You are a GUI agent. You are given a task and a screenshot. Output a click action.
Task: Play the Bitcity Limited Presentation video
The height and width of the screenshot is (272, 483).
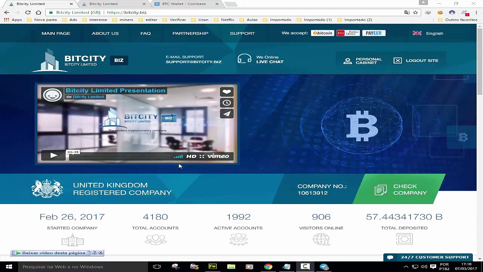click(54, 155)
